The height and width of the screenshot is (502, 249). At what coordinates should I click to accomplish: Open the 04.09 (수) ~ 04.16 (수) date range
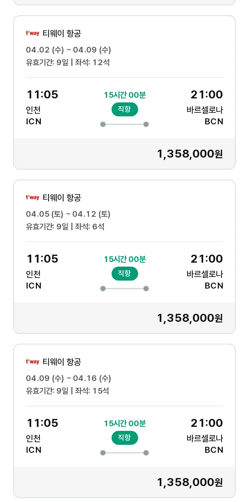tap(68, 379)
